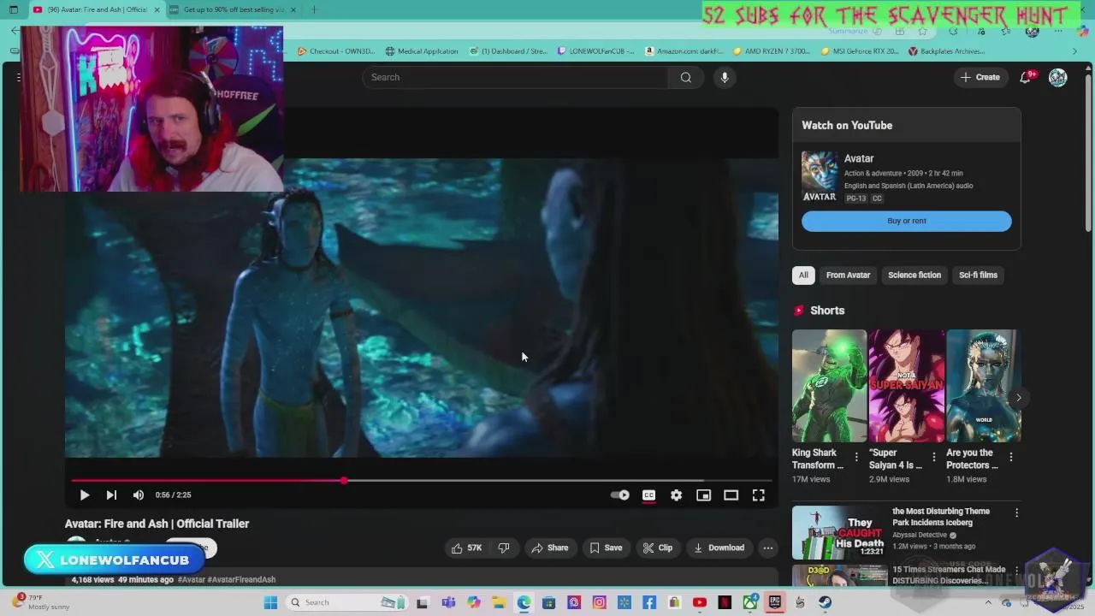Image resolution: width=1095 pixels, height=616 pixels.
Task: Open a new browser tab
Action: click(x=314, y=9)
